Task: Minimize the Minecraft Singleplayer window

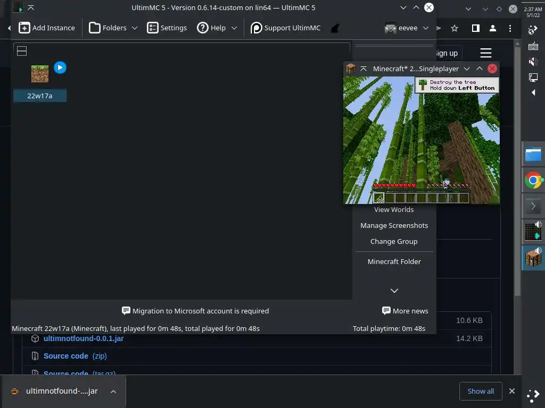Action: [467, 69]
